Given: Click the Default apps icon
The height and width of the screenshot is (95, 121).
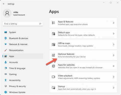Looking at the screenshot, I should click(54, 34).
